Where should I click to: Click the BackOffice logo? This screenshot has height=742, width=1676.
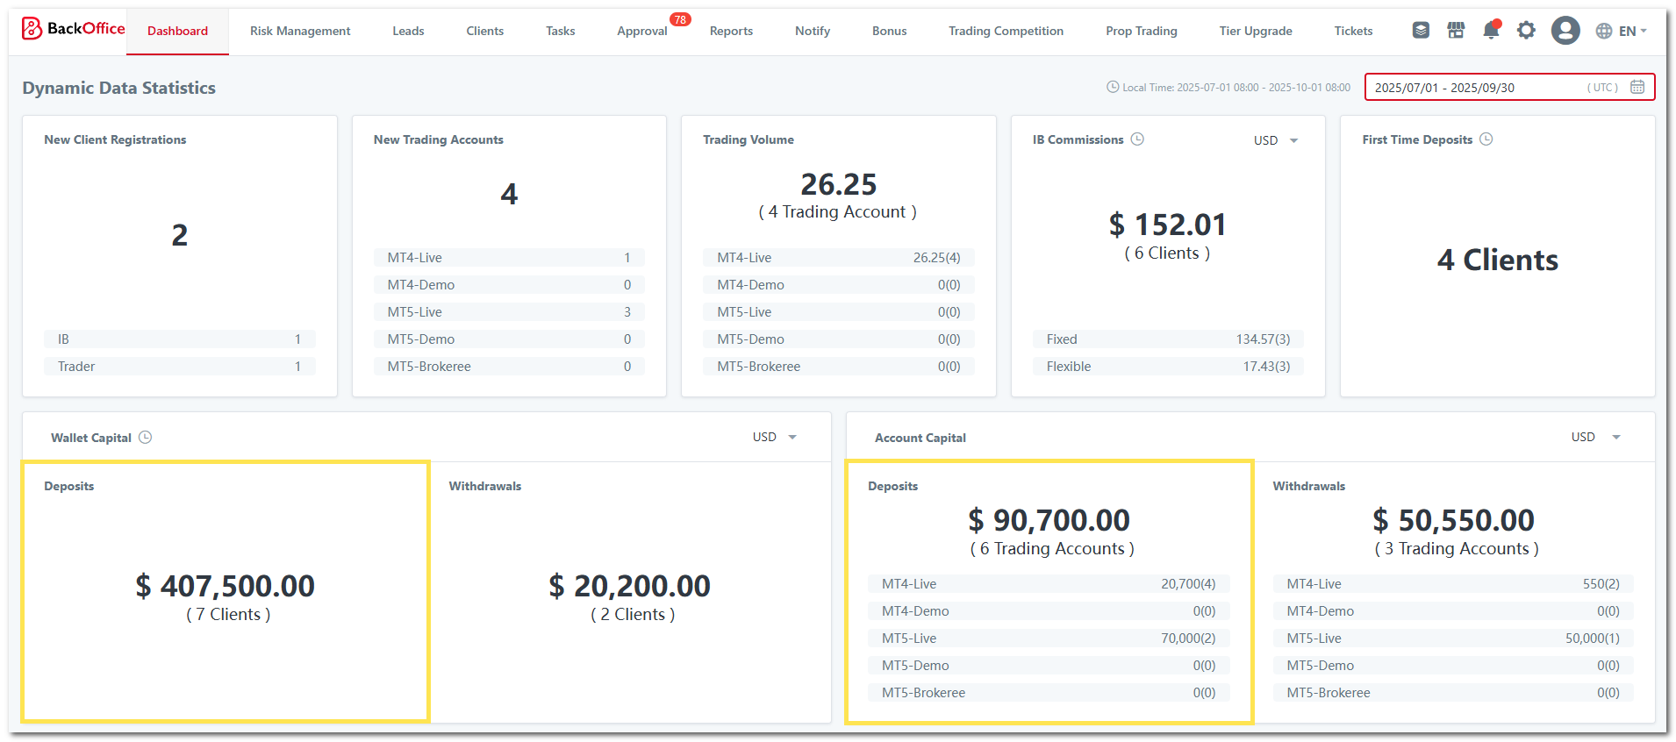(x=74, y=29)
